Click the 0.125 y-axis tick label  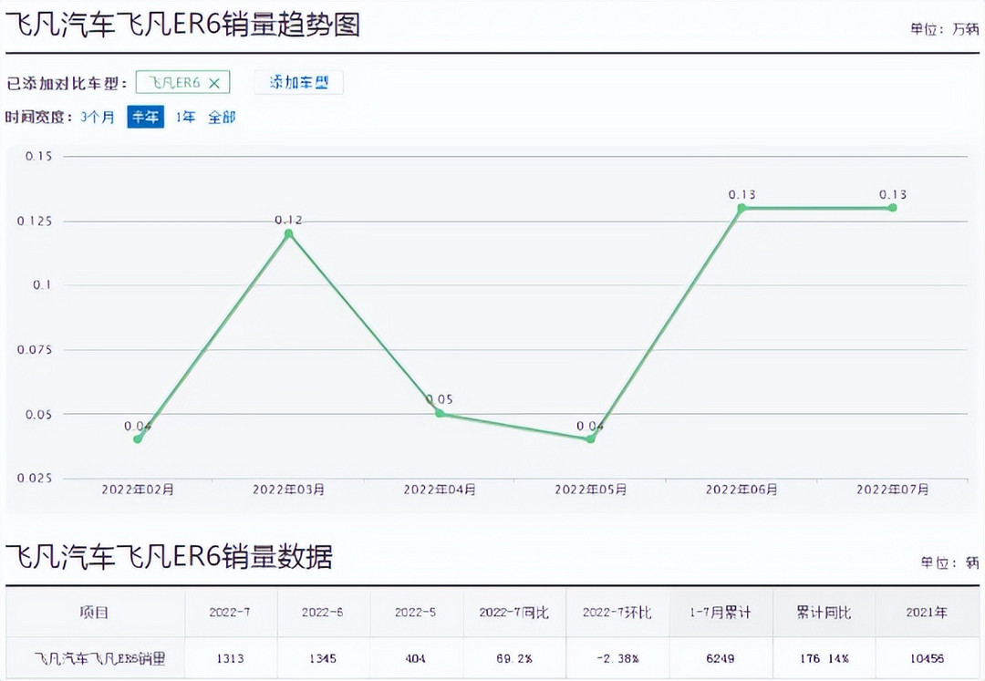pos(35,221)
